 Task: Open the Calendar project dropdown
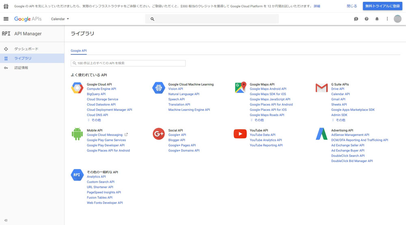click(x=60, y=19)
